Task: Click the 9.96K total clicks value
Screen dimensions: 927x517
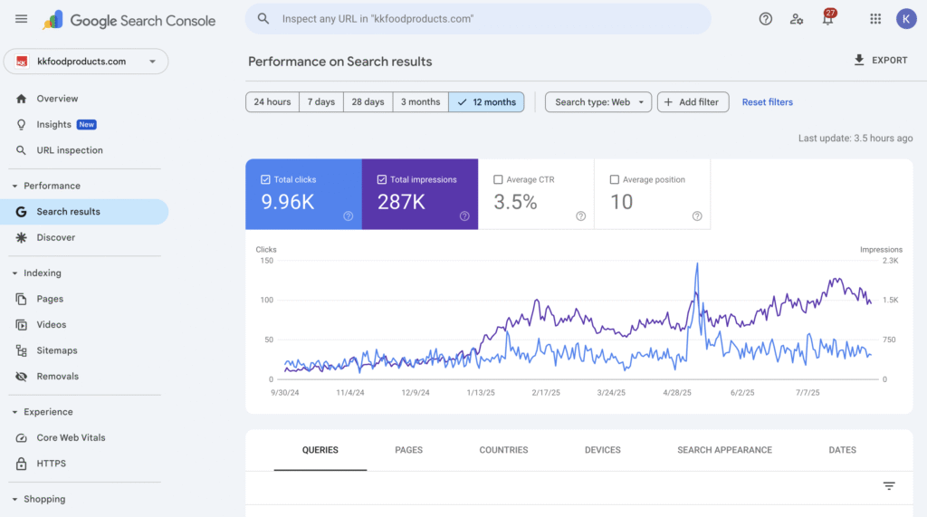Action: [288, 202]
